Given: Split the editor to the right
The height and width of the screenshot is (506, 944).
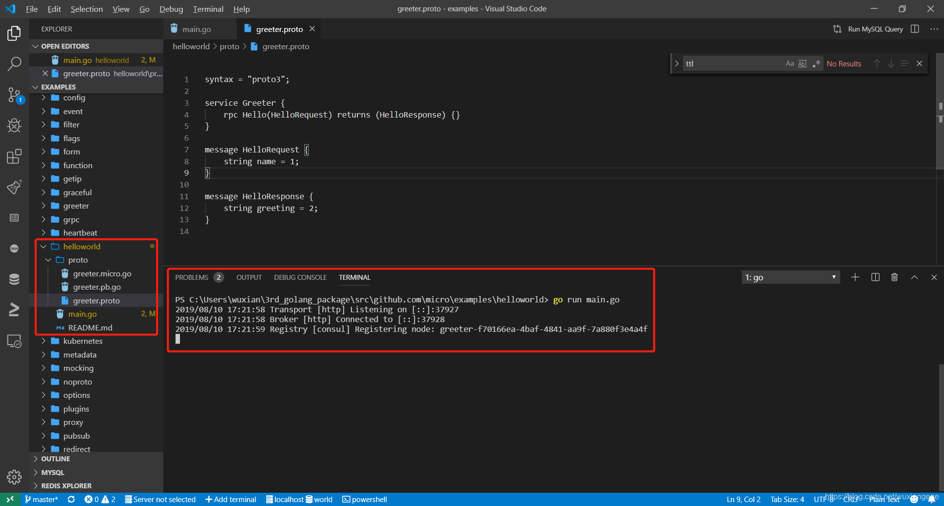Looking at the screenshot, I should click(x=914, y=29).
